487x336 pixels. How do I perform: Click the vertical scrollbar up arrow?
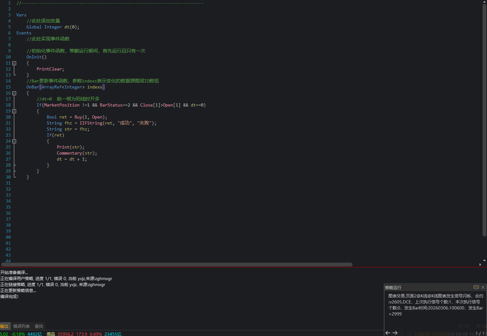click(x=484, y=2)
